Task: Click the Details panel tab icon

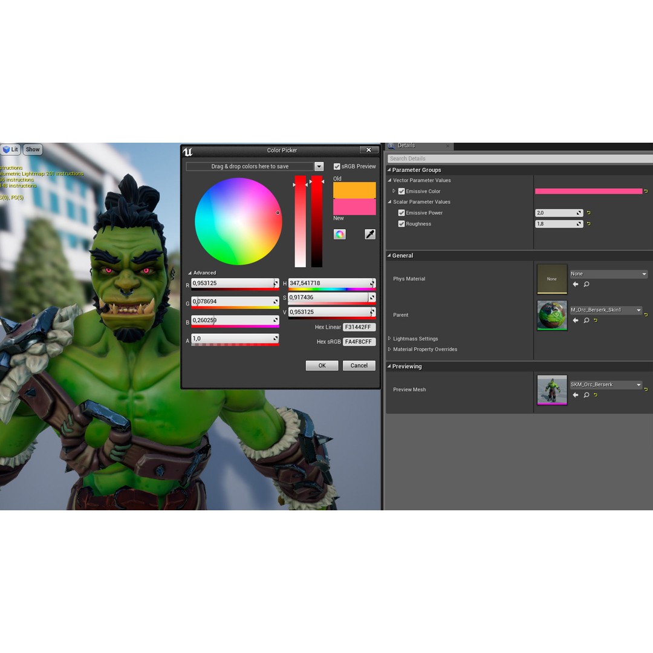Action: [x=391, y=146]
